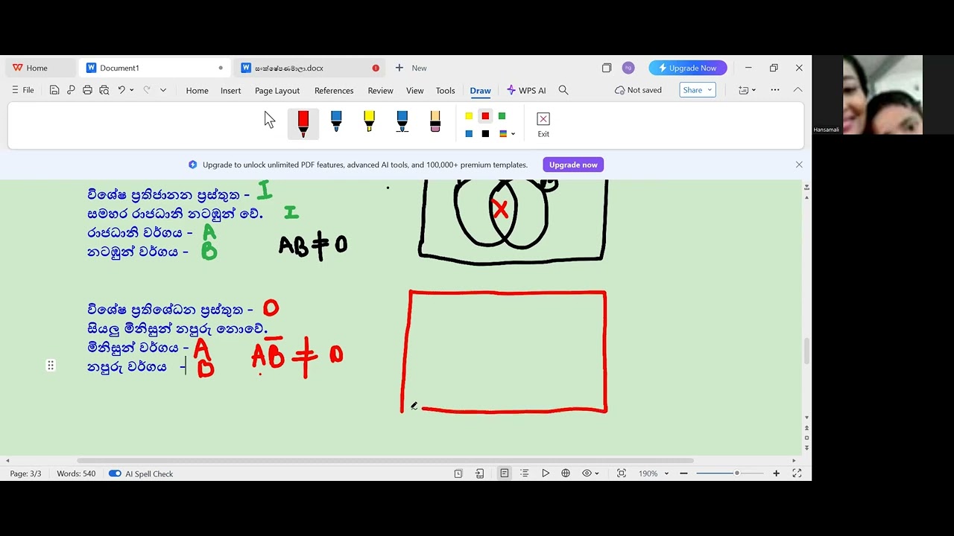Select the blue fine-tip pen tool
954x536 pixels.
tap(336, 122)
